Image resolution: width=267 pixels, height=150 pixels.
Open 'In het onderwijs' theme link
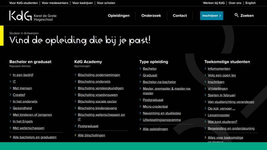25,101
